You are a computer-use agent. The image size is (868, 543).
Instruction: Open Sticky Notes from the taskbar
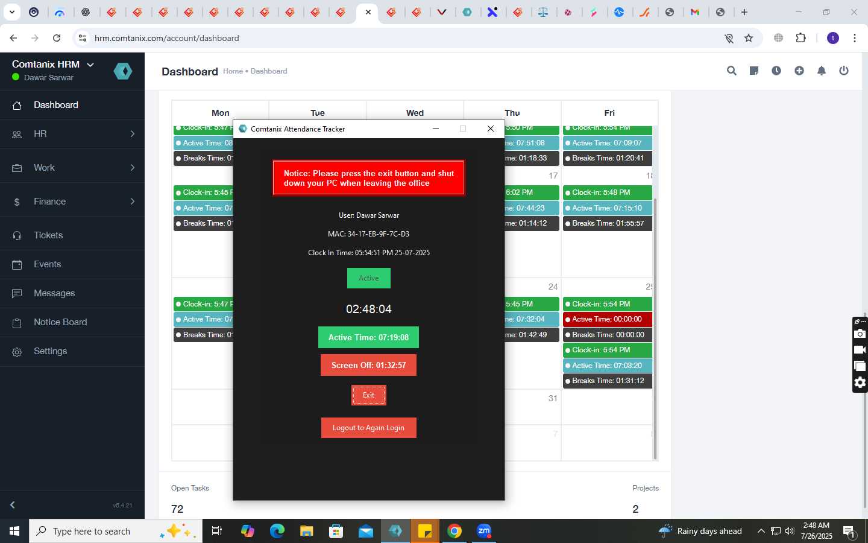click(425, 531)
